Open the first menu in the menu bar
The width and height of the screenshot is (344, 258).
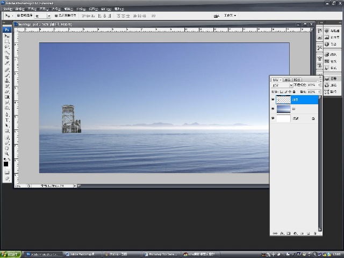tap(8, 9)
